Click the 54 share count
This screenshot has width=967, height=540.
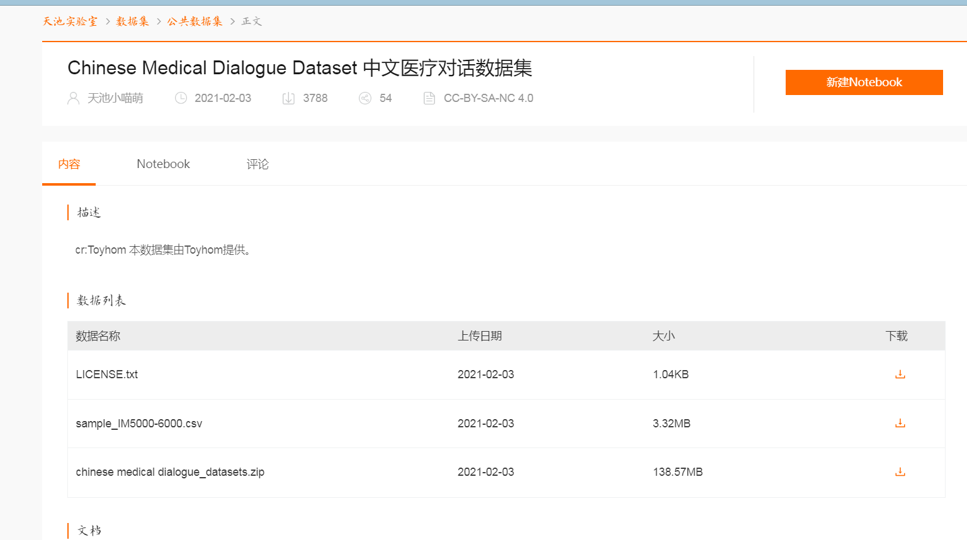point(386,98)
